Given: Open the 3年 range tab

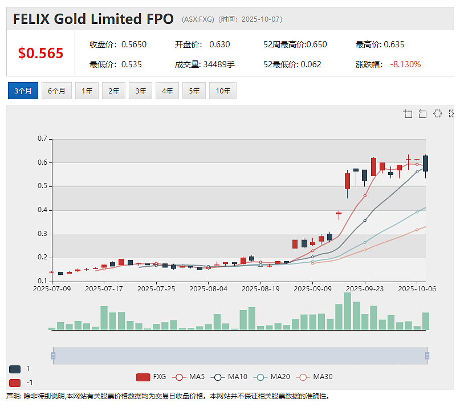Looking at the screenshot, I should point(141,91).
